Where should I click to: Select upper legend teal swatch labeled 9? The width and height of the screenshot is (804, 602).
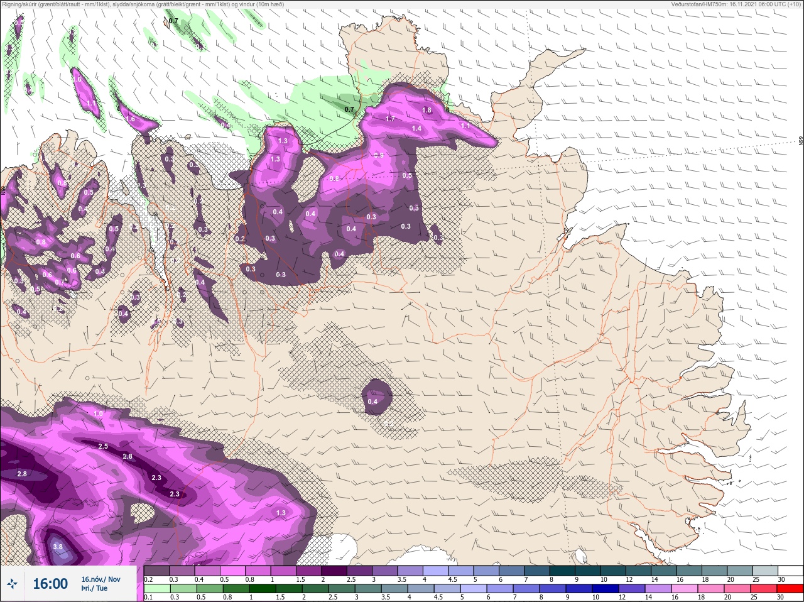point(587,572)
